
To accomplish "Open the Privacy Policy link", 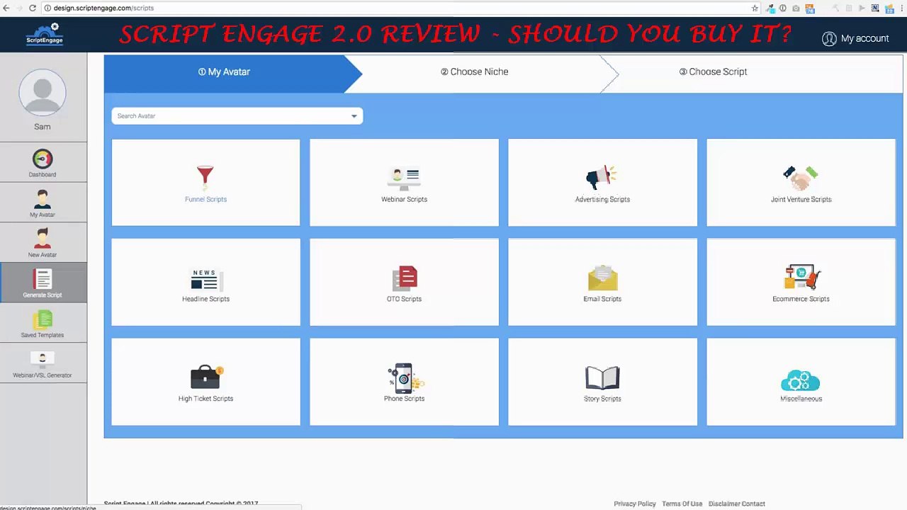I will (x=635, y=504).
